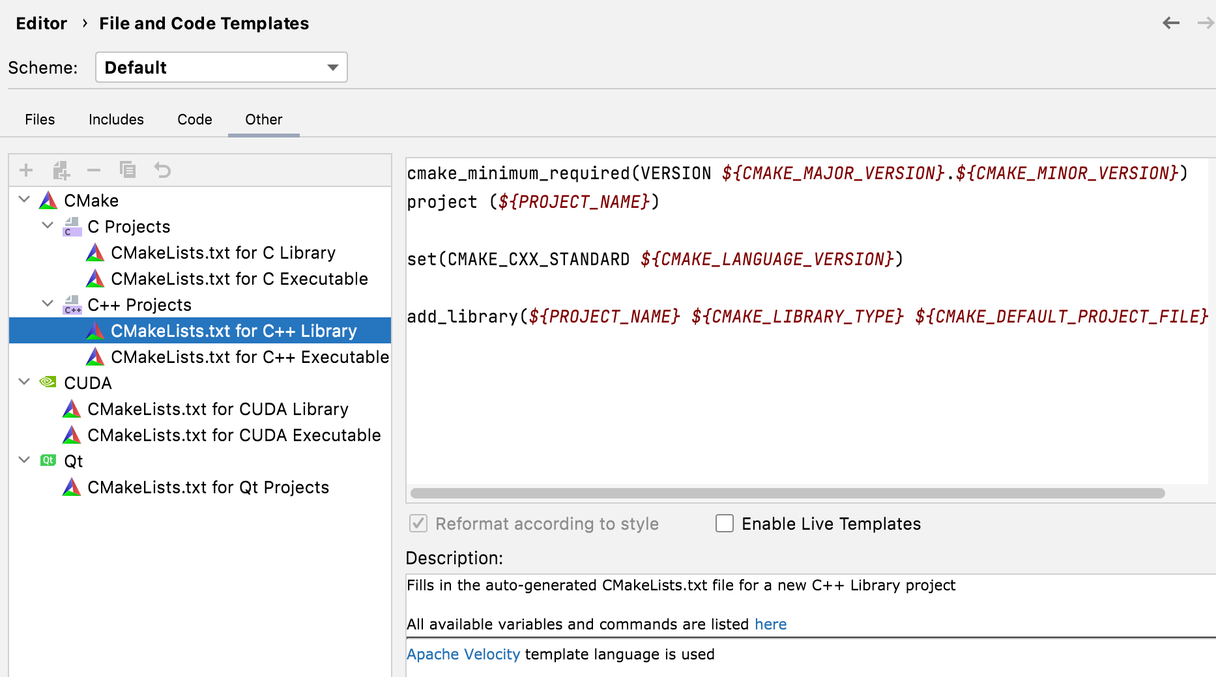
Task: Collapse the CMake tree node
Action: tap(24, 199)
